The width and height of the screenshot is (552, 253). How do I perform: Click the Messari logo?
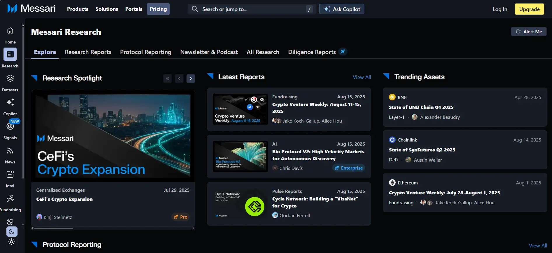click(31, 9)
